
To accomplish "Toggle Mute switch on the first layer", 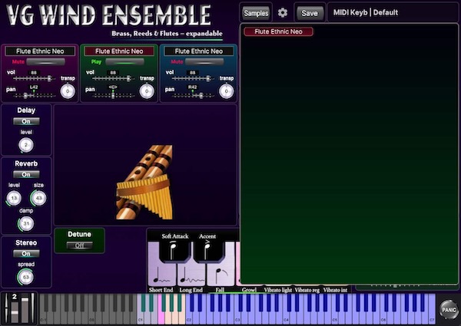I will [45, 62].
